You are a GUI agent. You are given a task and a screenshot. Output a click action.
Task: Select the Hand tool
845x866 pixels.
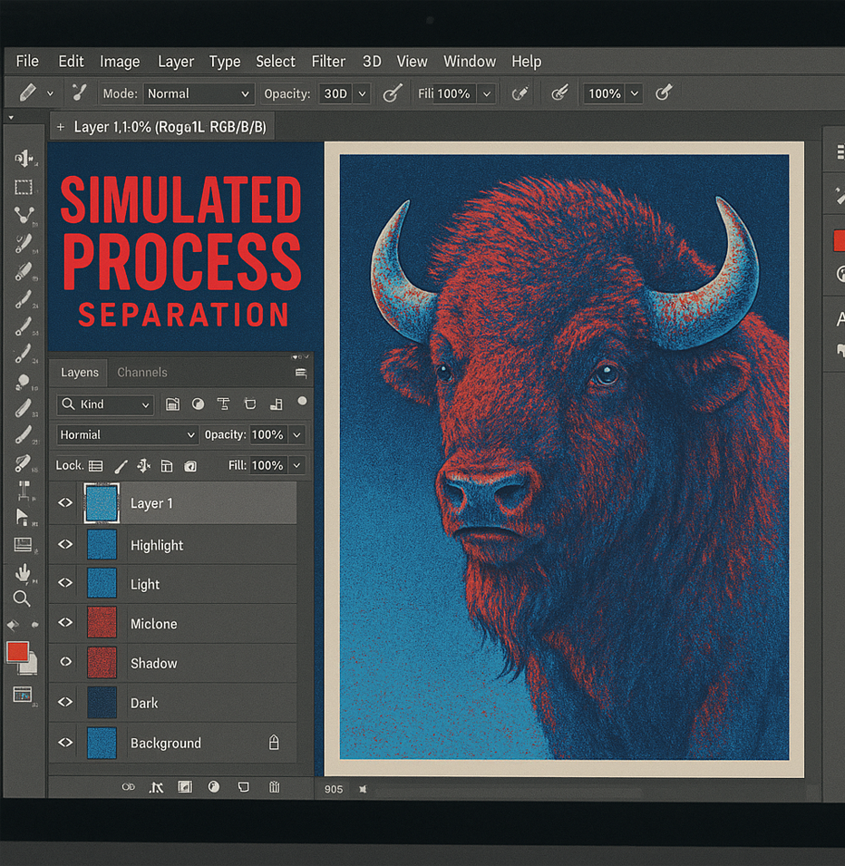point(24,571)
